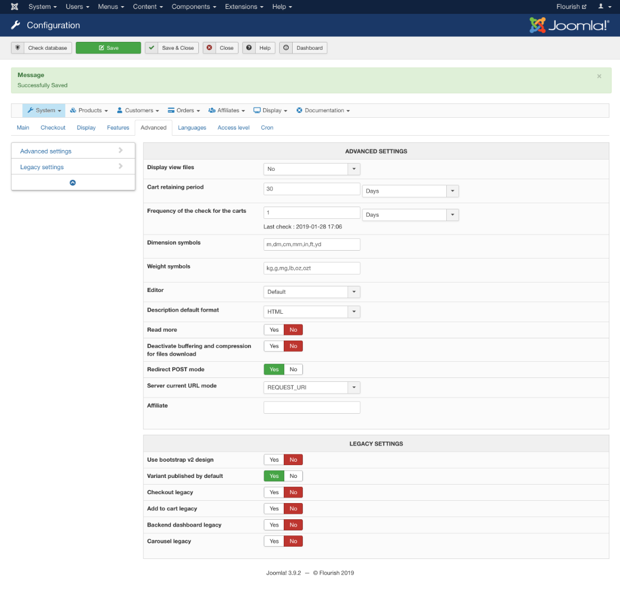Set Redirect POST mode to No
Image resolution: width=620 pixels, height=603 pixels.
[293, 370]
